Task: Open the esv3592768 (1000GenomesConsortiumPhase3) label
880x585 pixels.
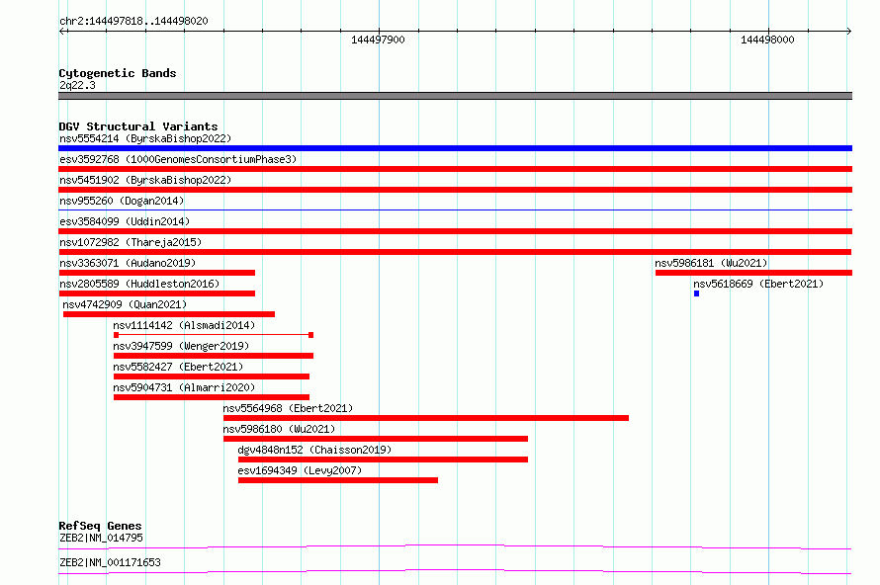Action: 178,159
